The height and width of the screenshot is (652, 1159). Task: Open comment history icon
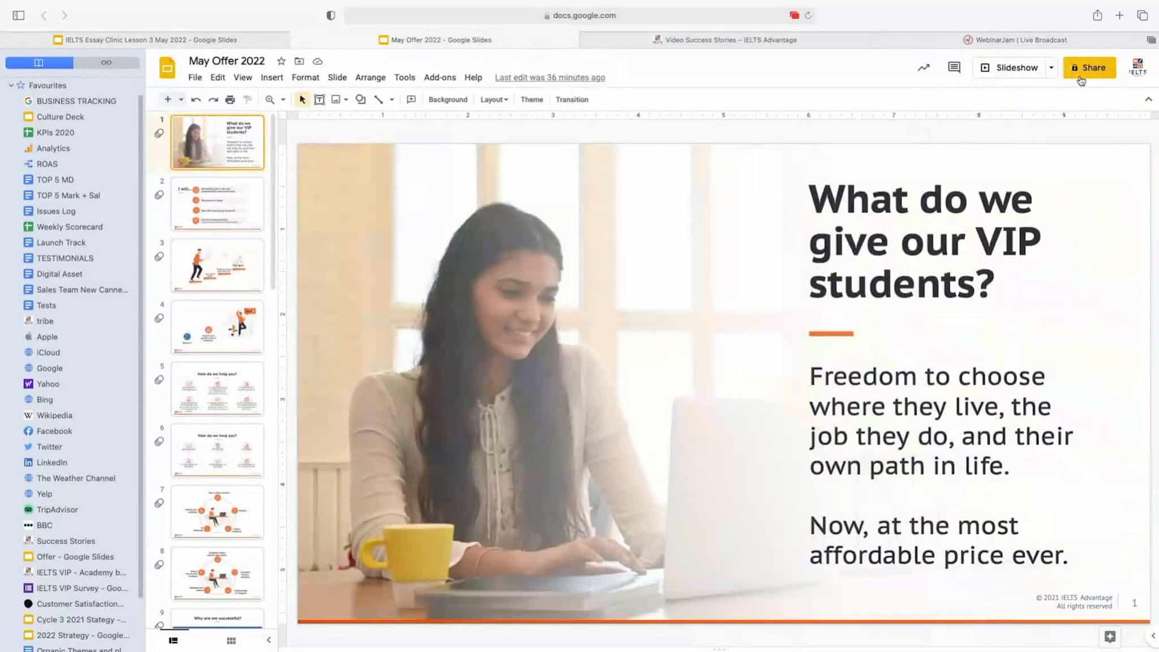(x=954, y=67)
